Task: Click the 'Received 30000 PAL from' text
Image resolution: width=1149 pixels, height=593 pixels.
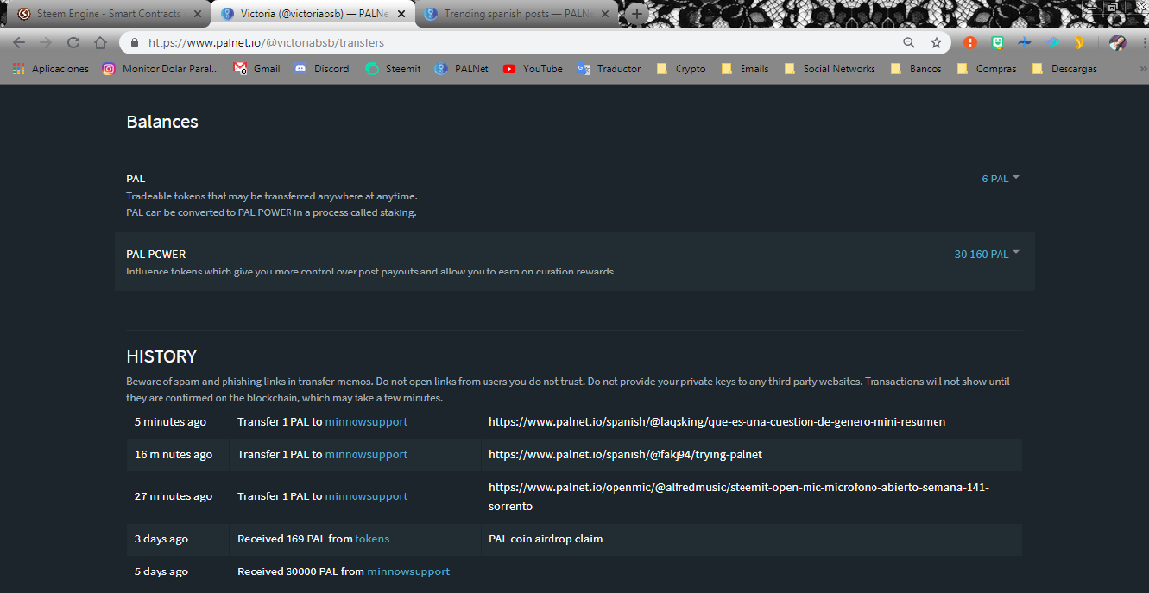Action: (300, 571)
